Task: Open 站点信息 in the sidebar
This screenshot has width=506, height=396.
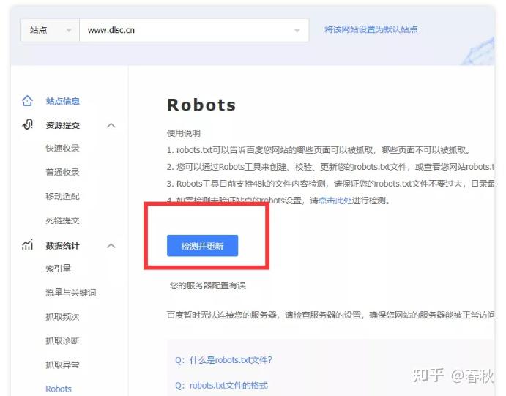Action: tap(62, 101)
